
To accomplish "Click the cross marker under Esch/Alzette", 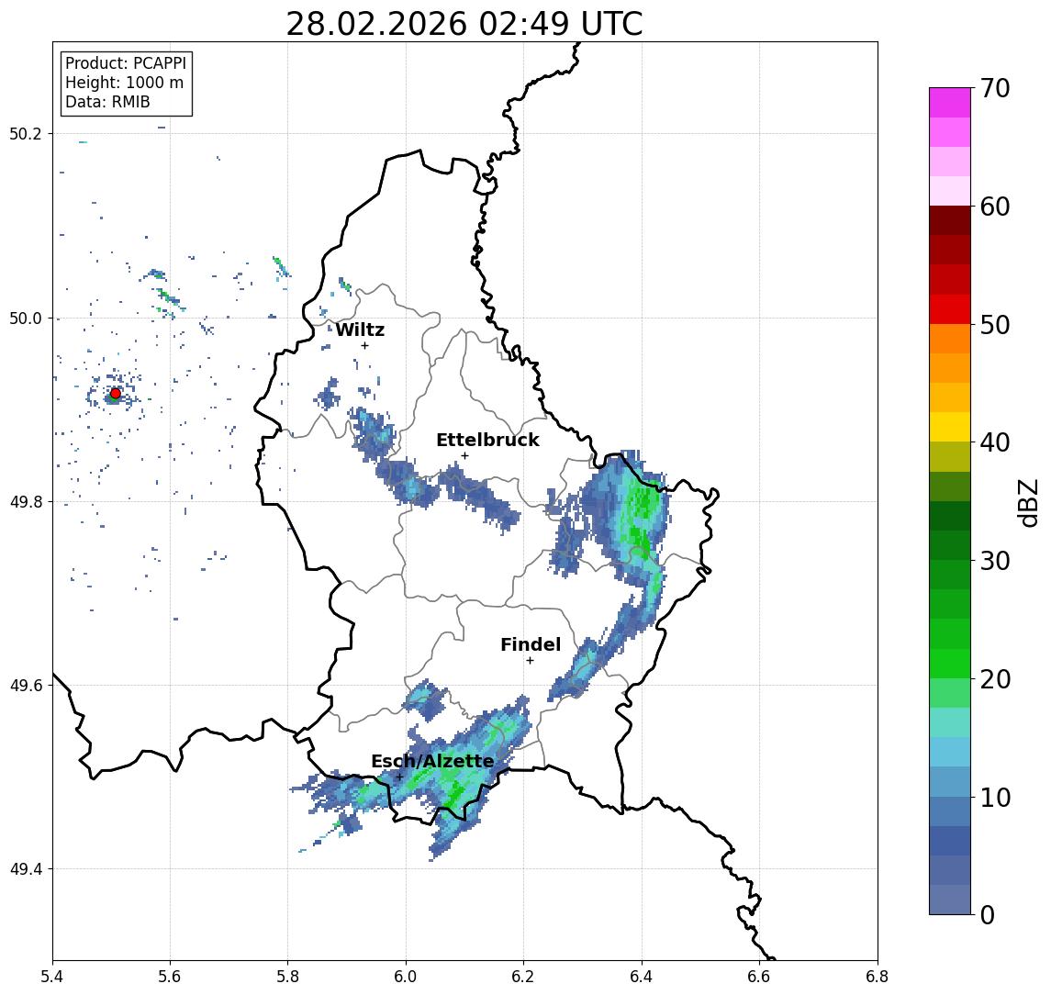I will coord(399,777).
